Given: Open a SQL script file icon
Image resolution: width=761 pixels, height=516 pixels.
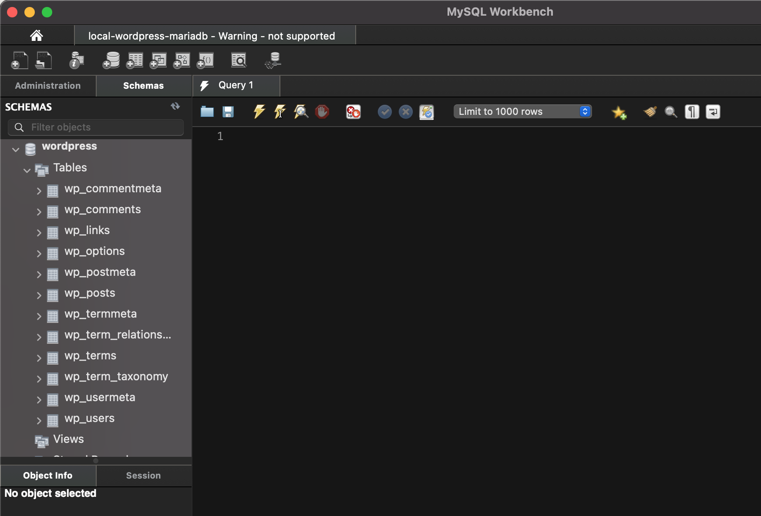Looking at the screenshot, I should 207,112.
